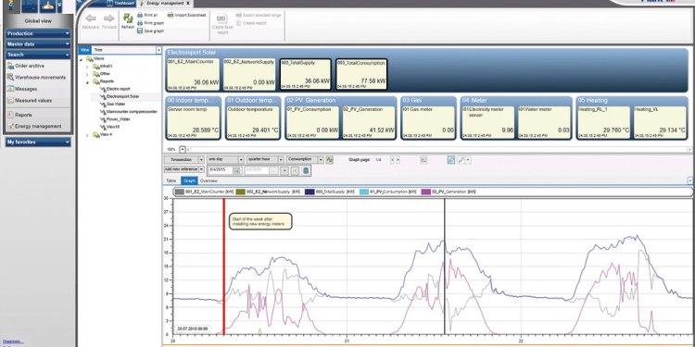This screenshot has width=695, height=347.
Task: Select the Energy management tab
Action: 165,3
